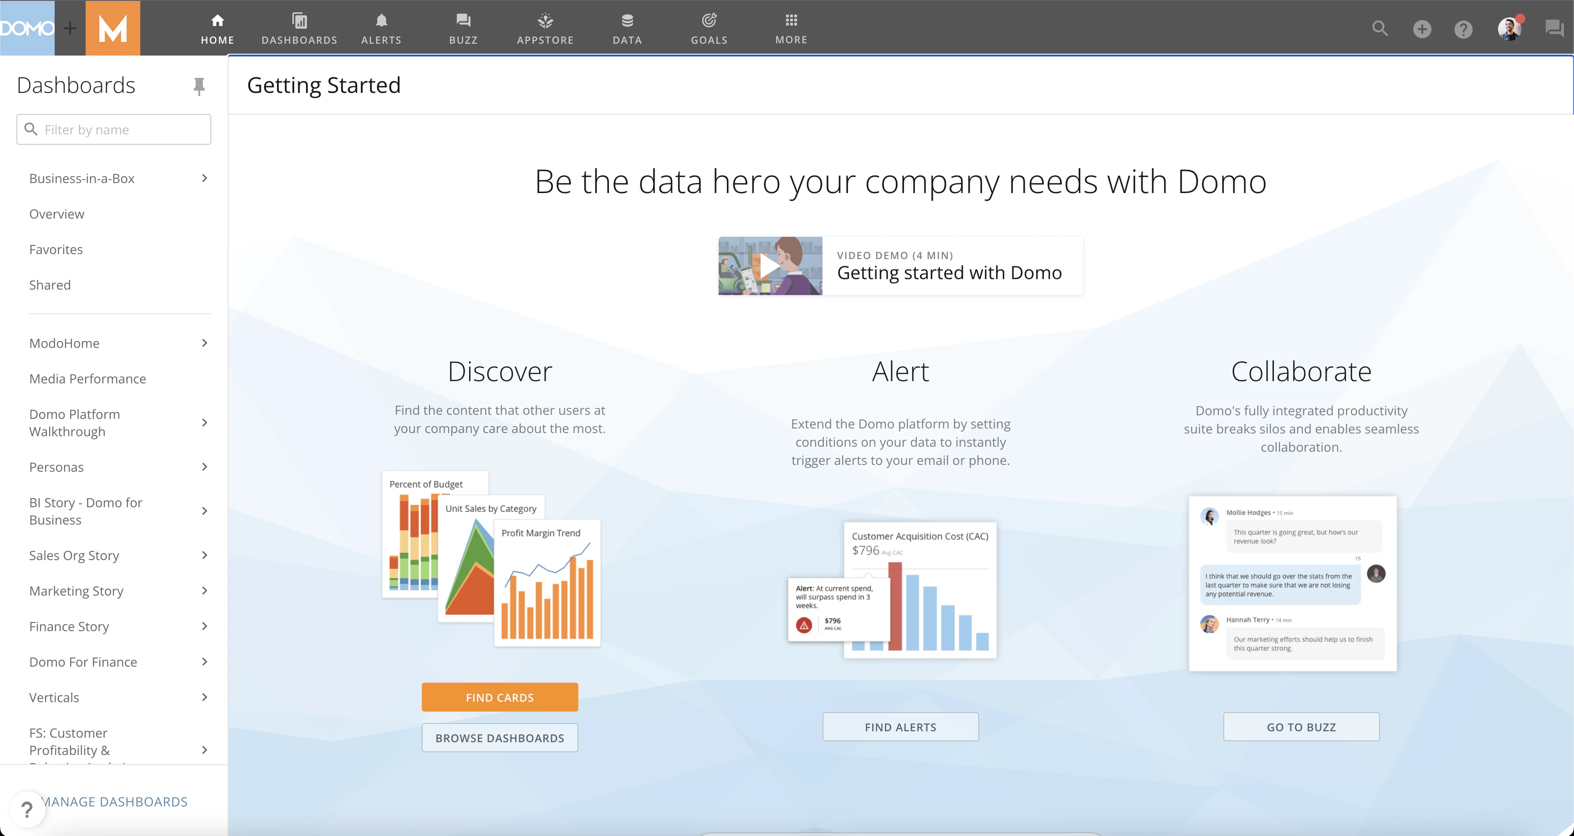Click the orange M company logo
This screenshot has width=1574, height=836.
112,28
